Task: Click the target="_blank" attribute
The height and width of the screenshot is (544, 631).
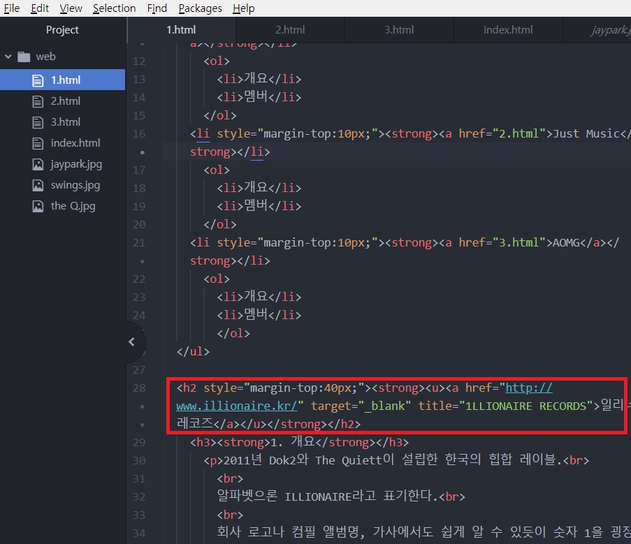Action: [x=361, y=406]
